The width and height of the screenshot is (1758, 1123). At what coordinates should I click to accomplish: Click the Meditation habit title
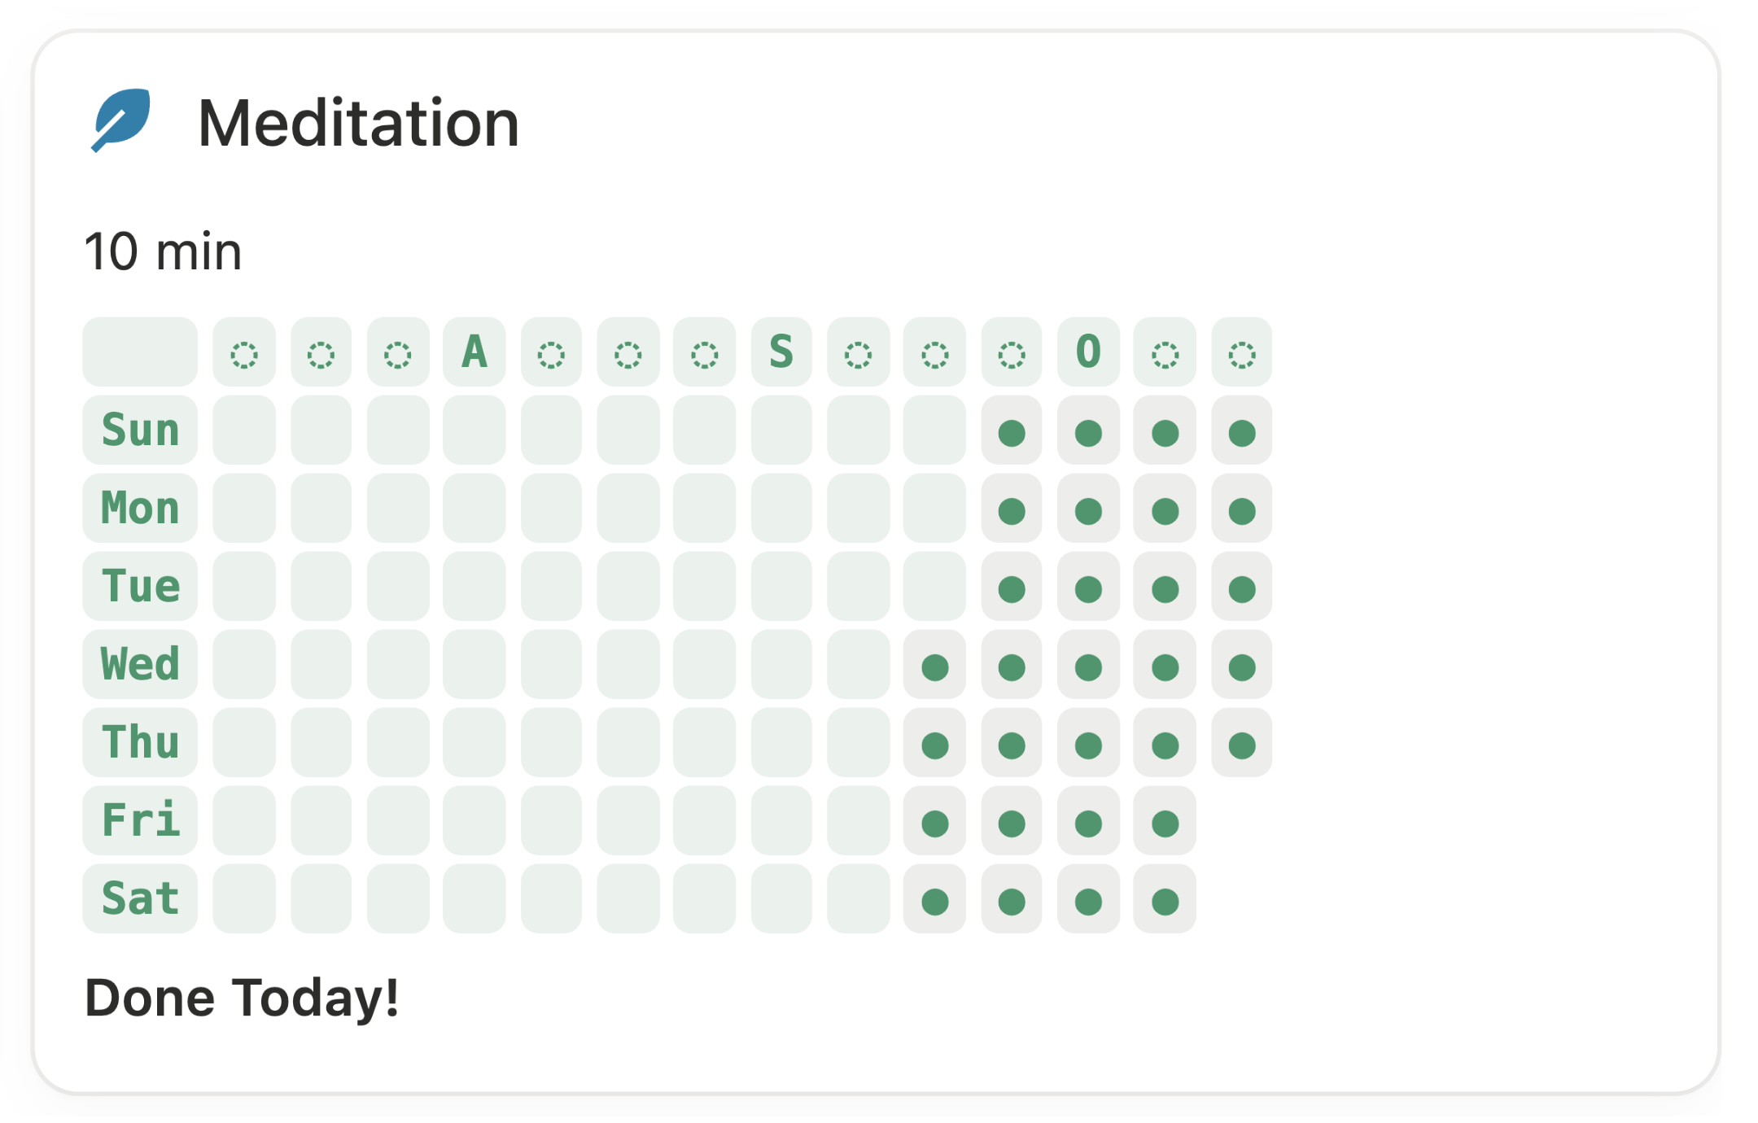[x=358, y=123]
